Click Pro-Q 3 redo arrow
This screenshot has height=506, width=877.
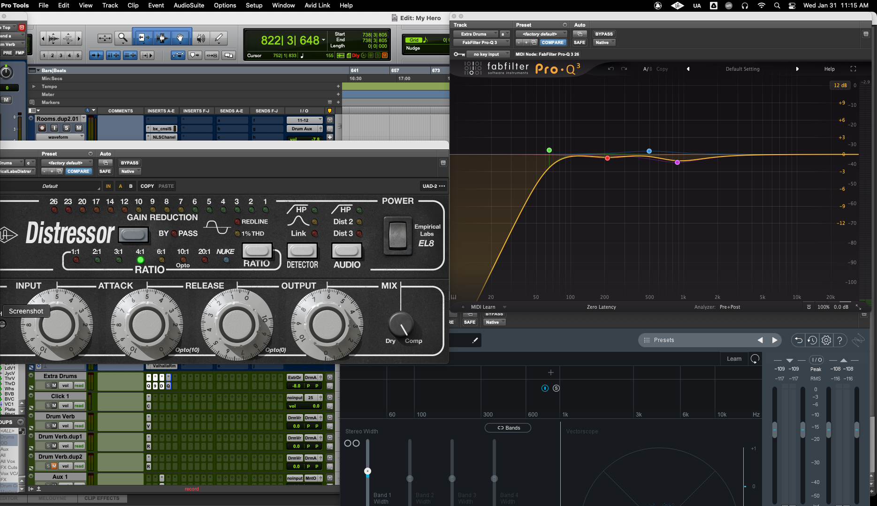[x=624, y=69]
